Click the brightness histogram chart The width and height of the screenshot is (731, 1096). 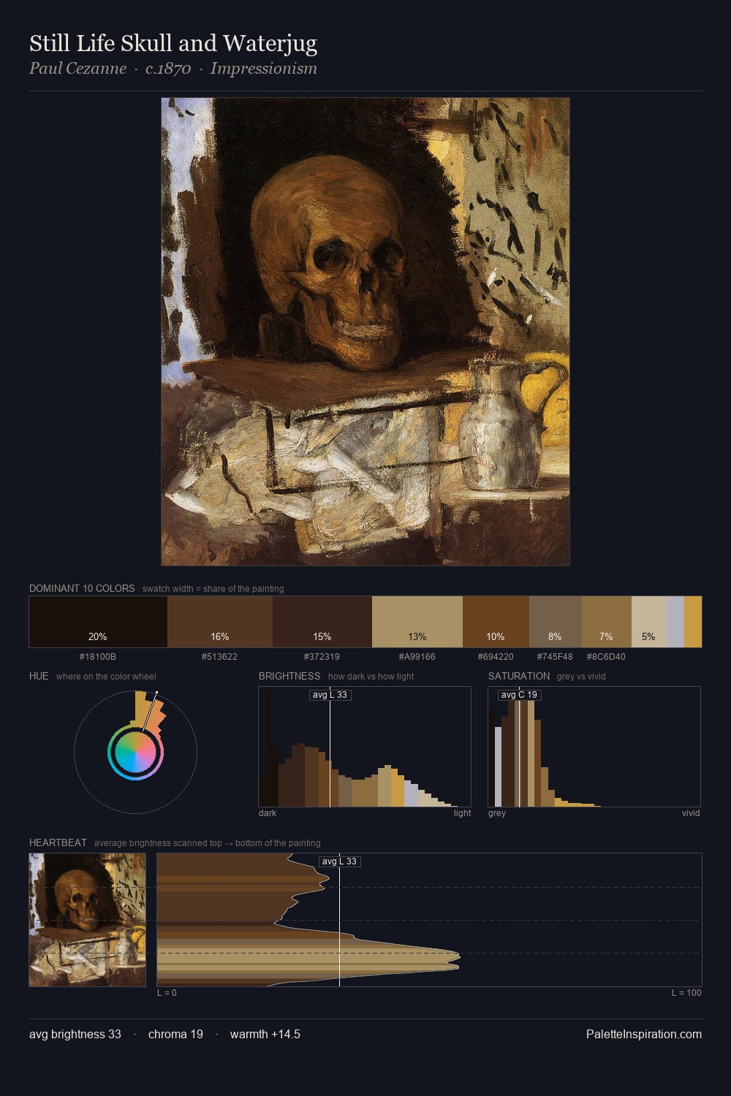(365, 747)
